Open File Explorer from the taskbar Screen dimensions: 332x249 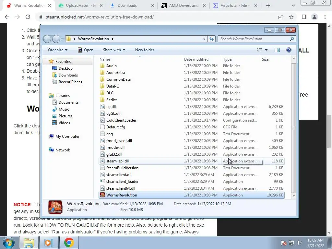[x=29, y=243]
